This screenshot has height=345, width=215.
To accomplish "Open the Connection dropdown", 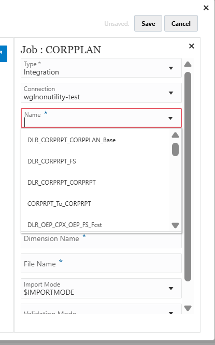I will 101,93.
